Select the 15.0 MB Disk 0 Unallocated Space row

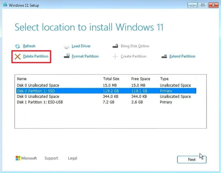point(106,85)
